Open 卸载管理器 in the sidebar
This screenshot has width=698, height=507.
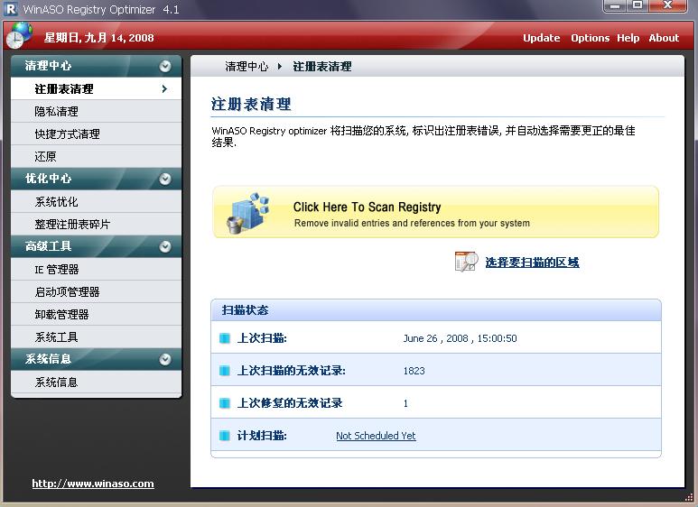tap(96, 315)
